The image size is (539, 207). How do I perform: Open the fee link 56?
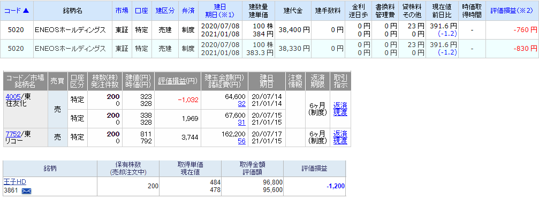click(x=241, y=141)
